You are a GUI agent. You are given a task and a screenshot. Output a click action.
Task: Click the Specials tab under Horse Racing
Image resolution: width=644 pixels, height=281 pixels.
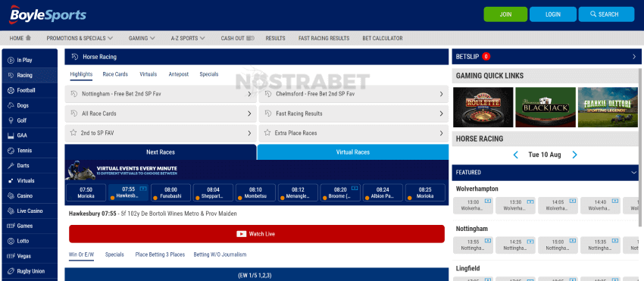point(209,74)
